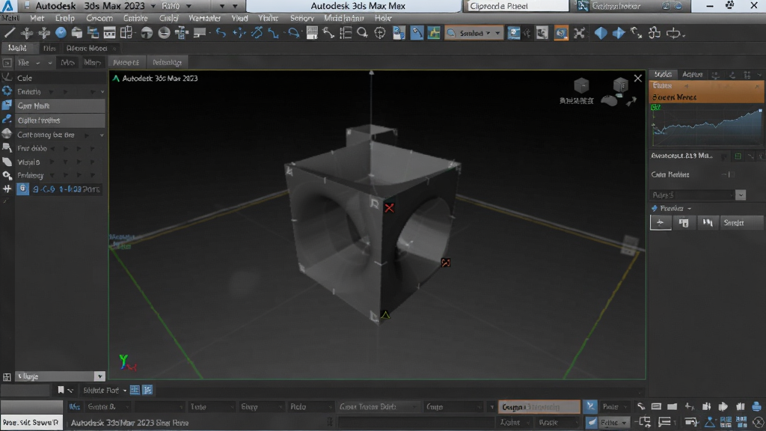This screenshot has height=431, width=766.
Task: Open the Sanded dropdown in the main toolbar
Action: click(474, 33)
